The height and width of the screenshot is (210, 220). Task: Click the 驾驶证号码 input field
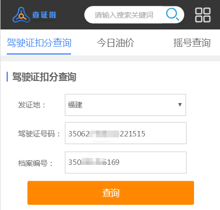pyautogui.click(x=125, y=133)
